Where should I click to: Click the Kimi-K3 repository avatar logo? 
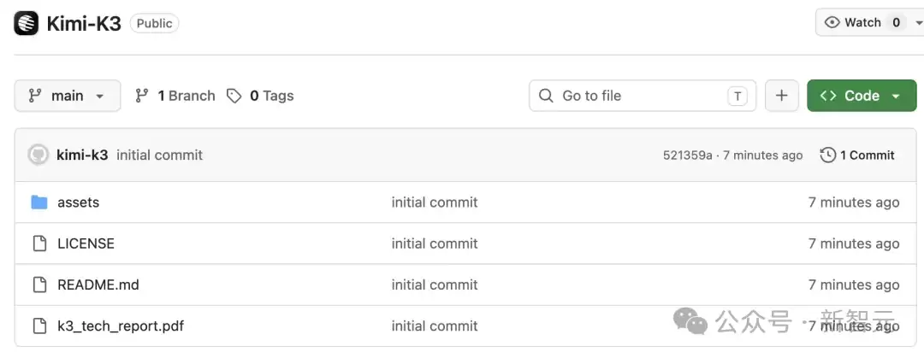(x=26, y=23)
